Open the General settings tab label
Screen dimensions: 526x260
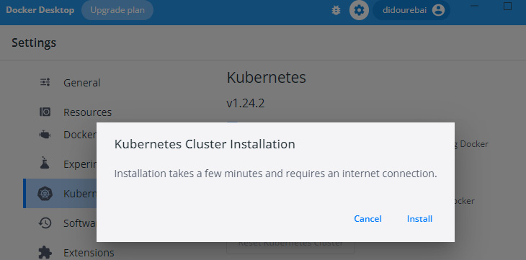click(x=82, y=83)
